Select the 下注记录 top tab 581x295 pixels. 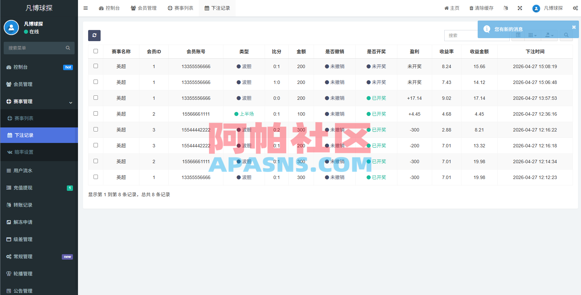pyautogui.click(x=217, y=8)
